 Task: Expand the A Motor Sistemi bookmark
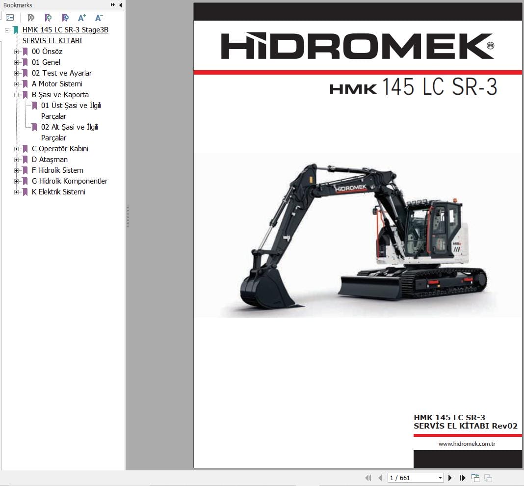(x=17, y=83)
